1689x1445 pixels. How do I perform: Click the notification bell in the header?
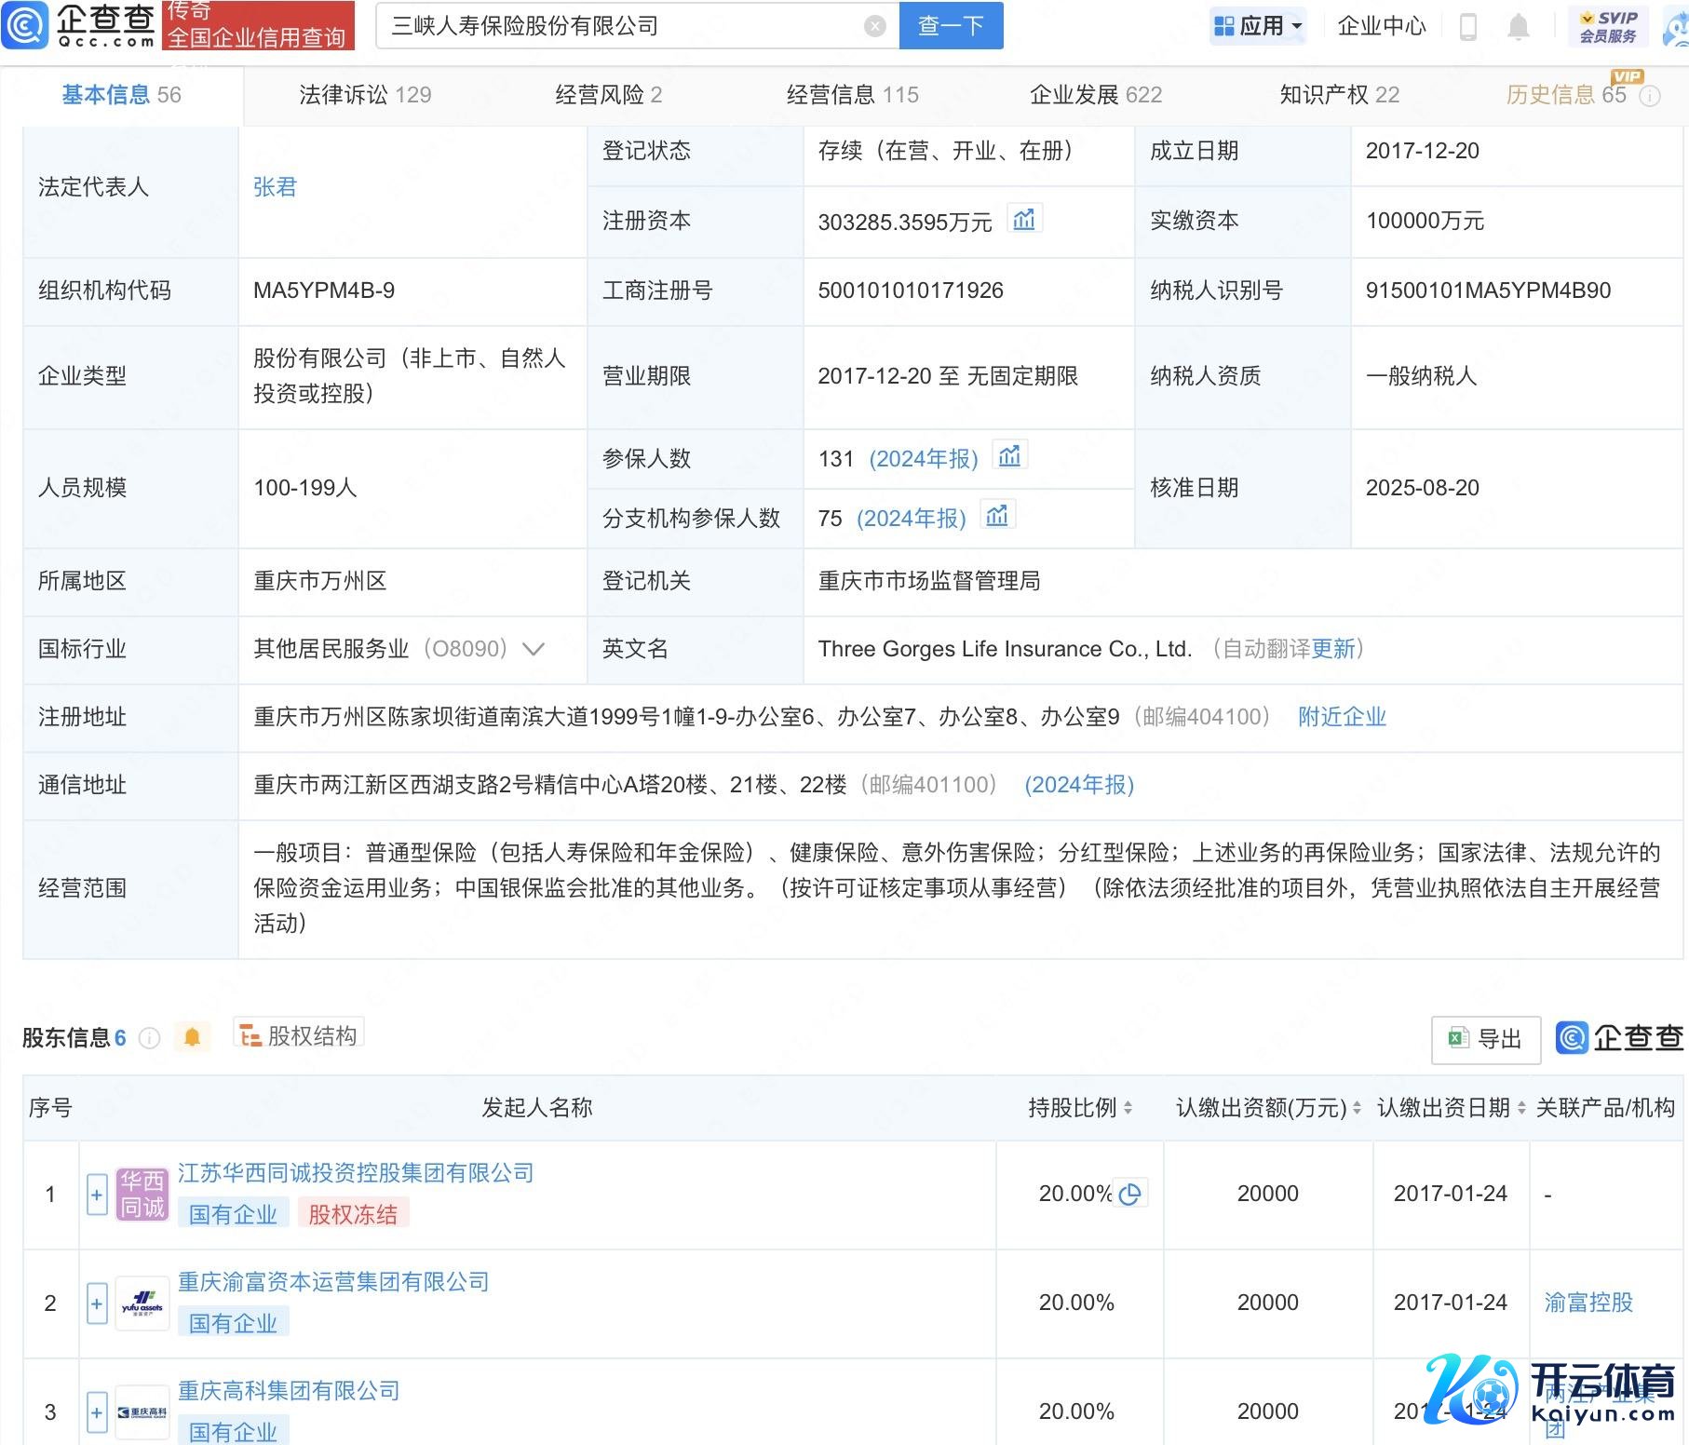point(1518,27)
